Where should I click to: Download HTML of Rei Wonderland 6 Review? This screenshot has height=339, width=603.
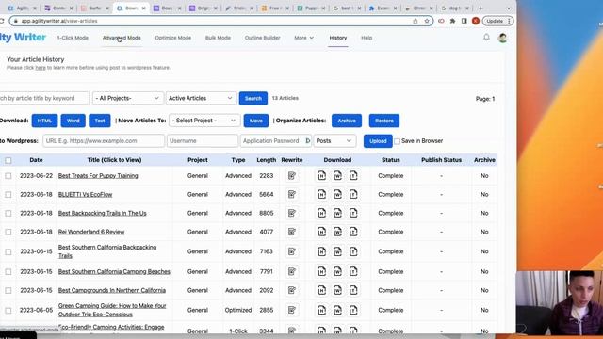[x=322, y=232]
